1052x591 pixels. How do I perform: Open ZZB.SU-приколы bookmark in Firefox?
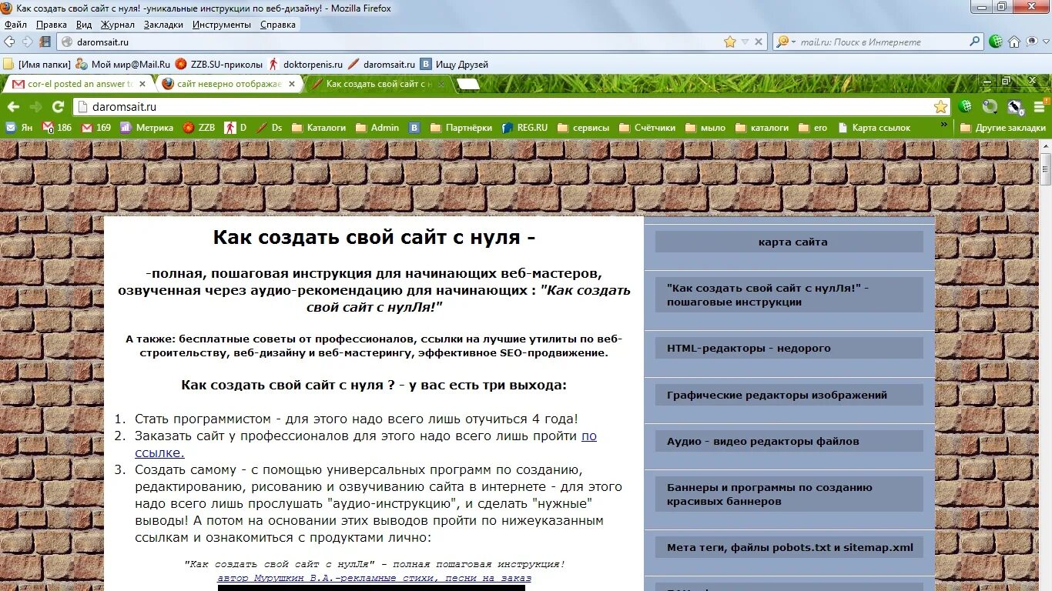tap(219, 64)
